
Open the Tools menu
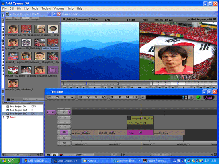(x=35, y=8)
